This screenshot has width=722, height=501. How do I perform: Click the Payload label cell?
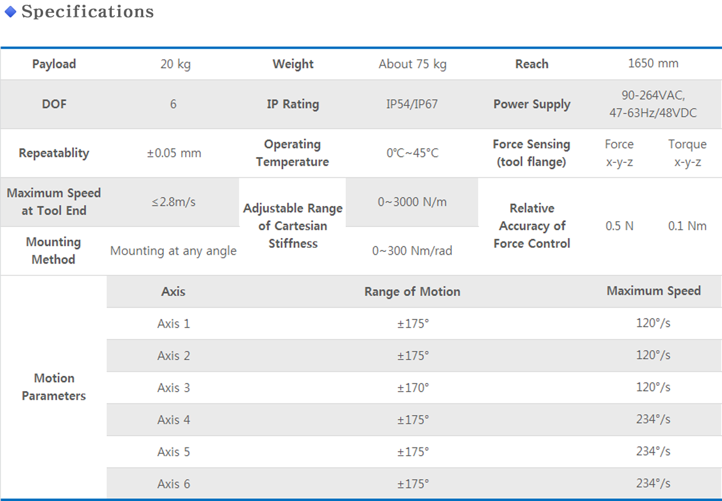54,64
